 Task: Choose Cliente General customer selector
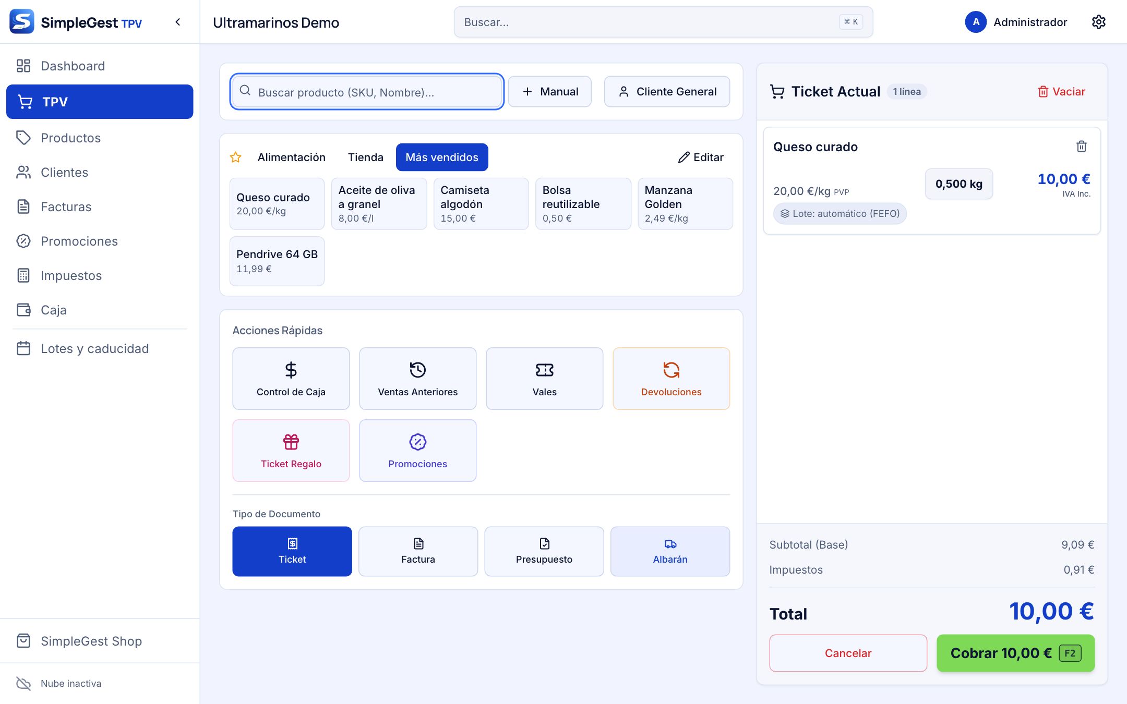667,92
